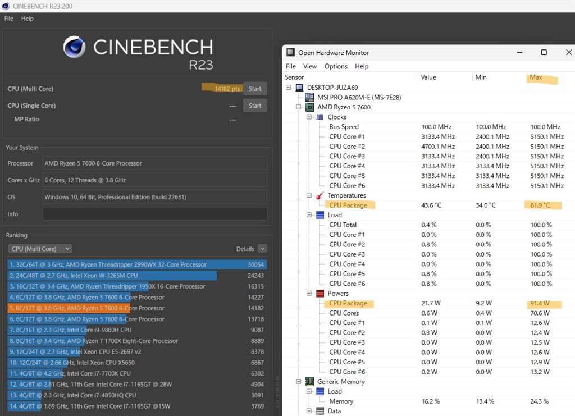Open the Hardware Monitor View menu
Viewport: 575px width, 416px height.
(x=310, y=66)
